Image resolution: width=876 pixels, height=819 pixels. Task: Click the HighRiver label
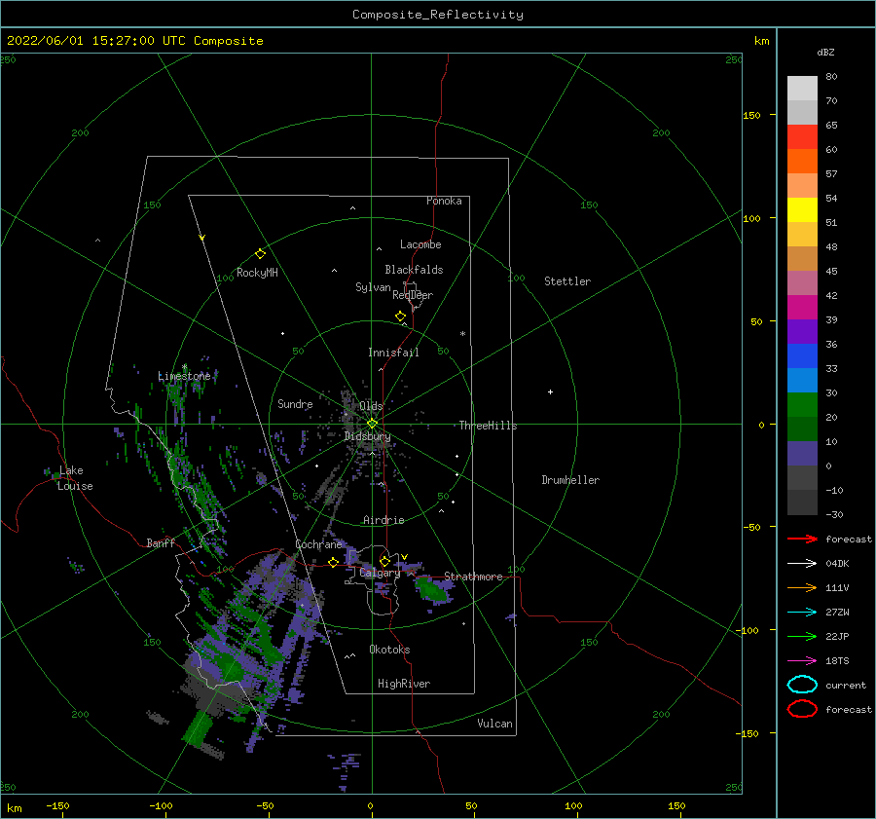404,684
